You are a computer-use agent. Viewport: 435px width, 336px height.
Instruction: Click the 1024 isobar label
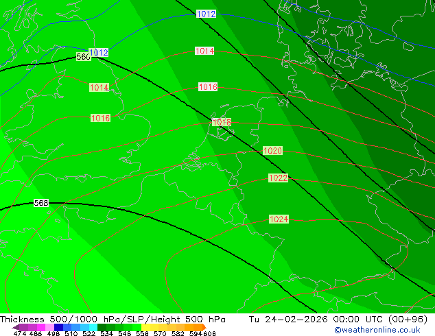(x=279, y=219)
